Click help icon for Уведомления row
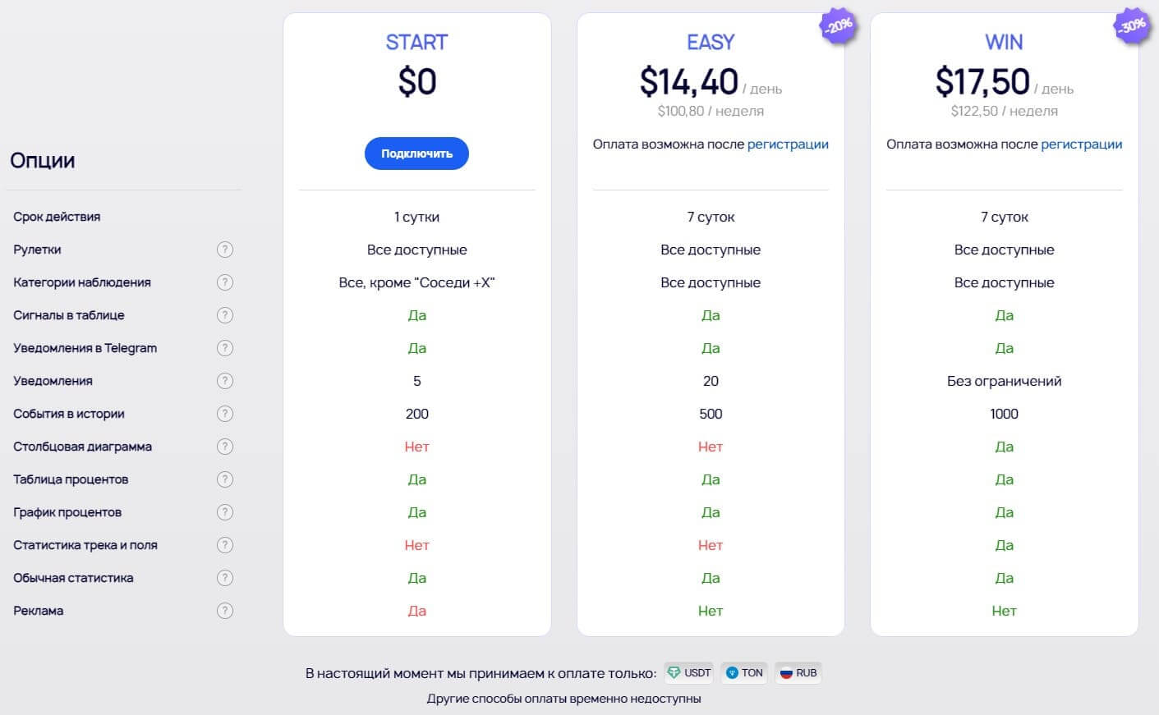Image resolution: width=1159 pixels, height=715 pixels. 225,381
